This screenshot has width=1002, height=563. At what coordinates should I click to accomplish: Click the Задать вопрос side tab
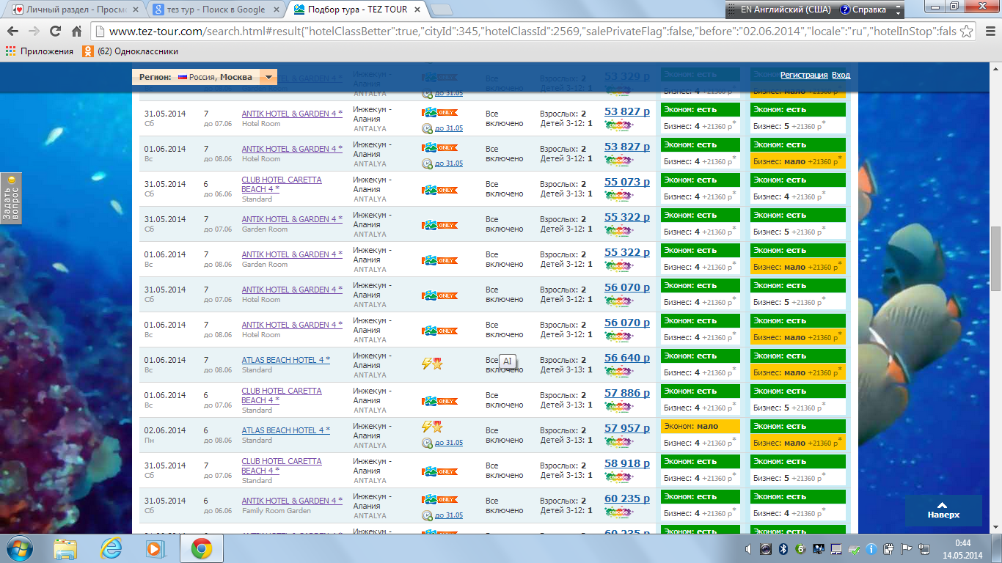tap(10, 198)
